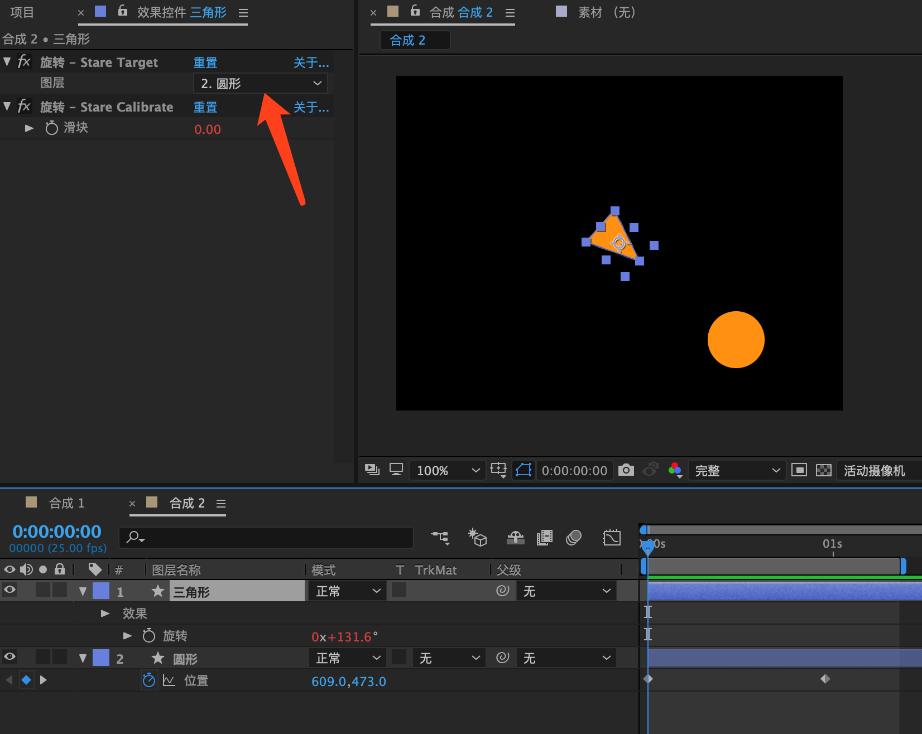Open the 合成 viewer panel menu
Viewport: 922px width, 734px height.
coord(510,13)
